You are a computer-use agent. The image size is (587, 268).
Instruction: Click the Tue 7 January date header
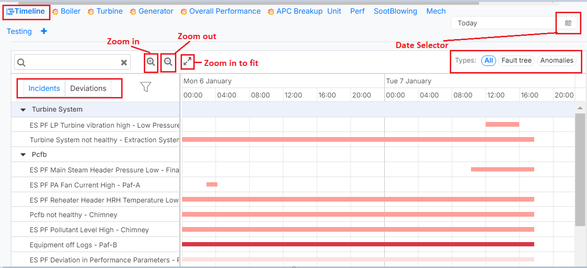pyautogui.click(x=409, y=81)
